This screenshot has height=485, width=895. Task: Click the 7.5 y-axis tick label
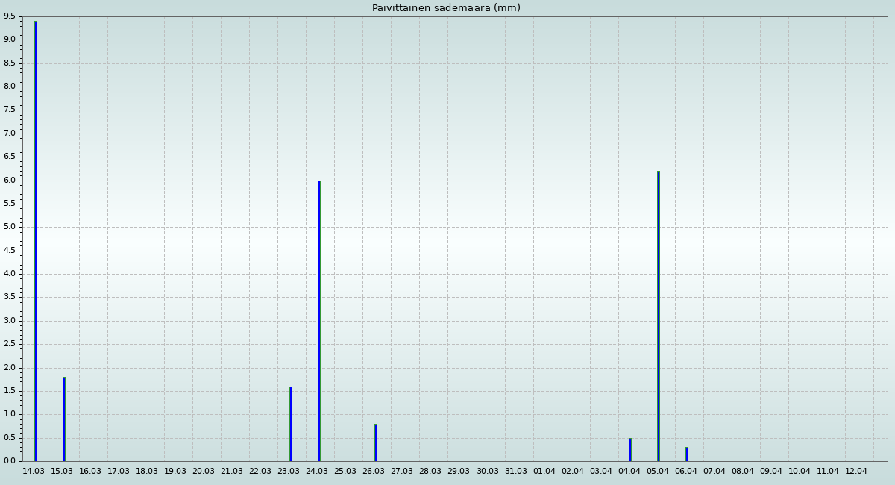click(9, 110)
